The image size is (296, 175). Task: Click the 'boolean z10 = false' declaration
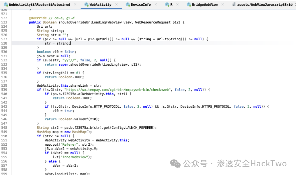(x=56, y=52)
